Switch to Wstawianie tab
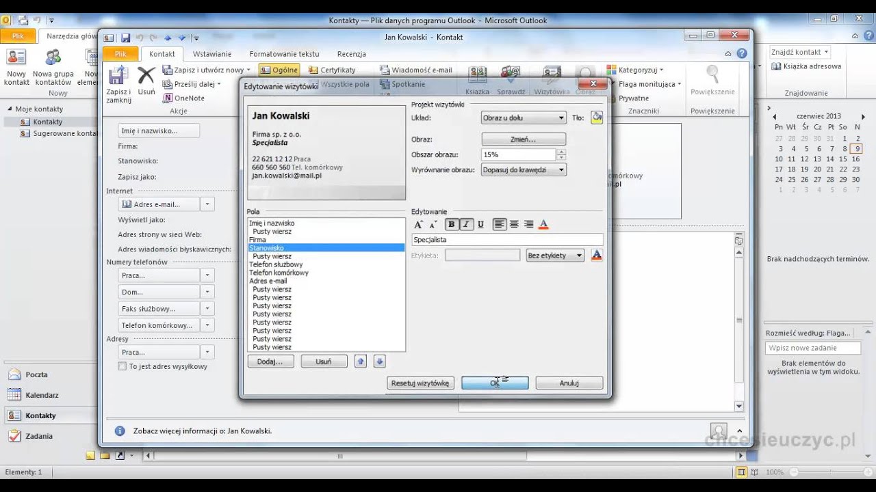 click(x=212, y=54)
